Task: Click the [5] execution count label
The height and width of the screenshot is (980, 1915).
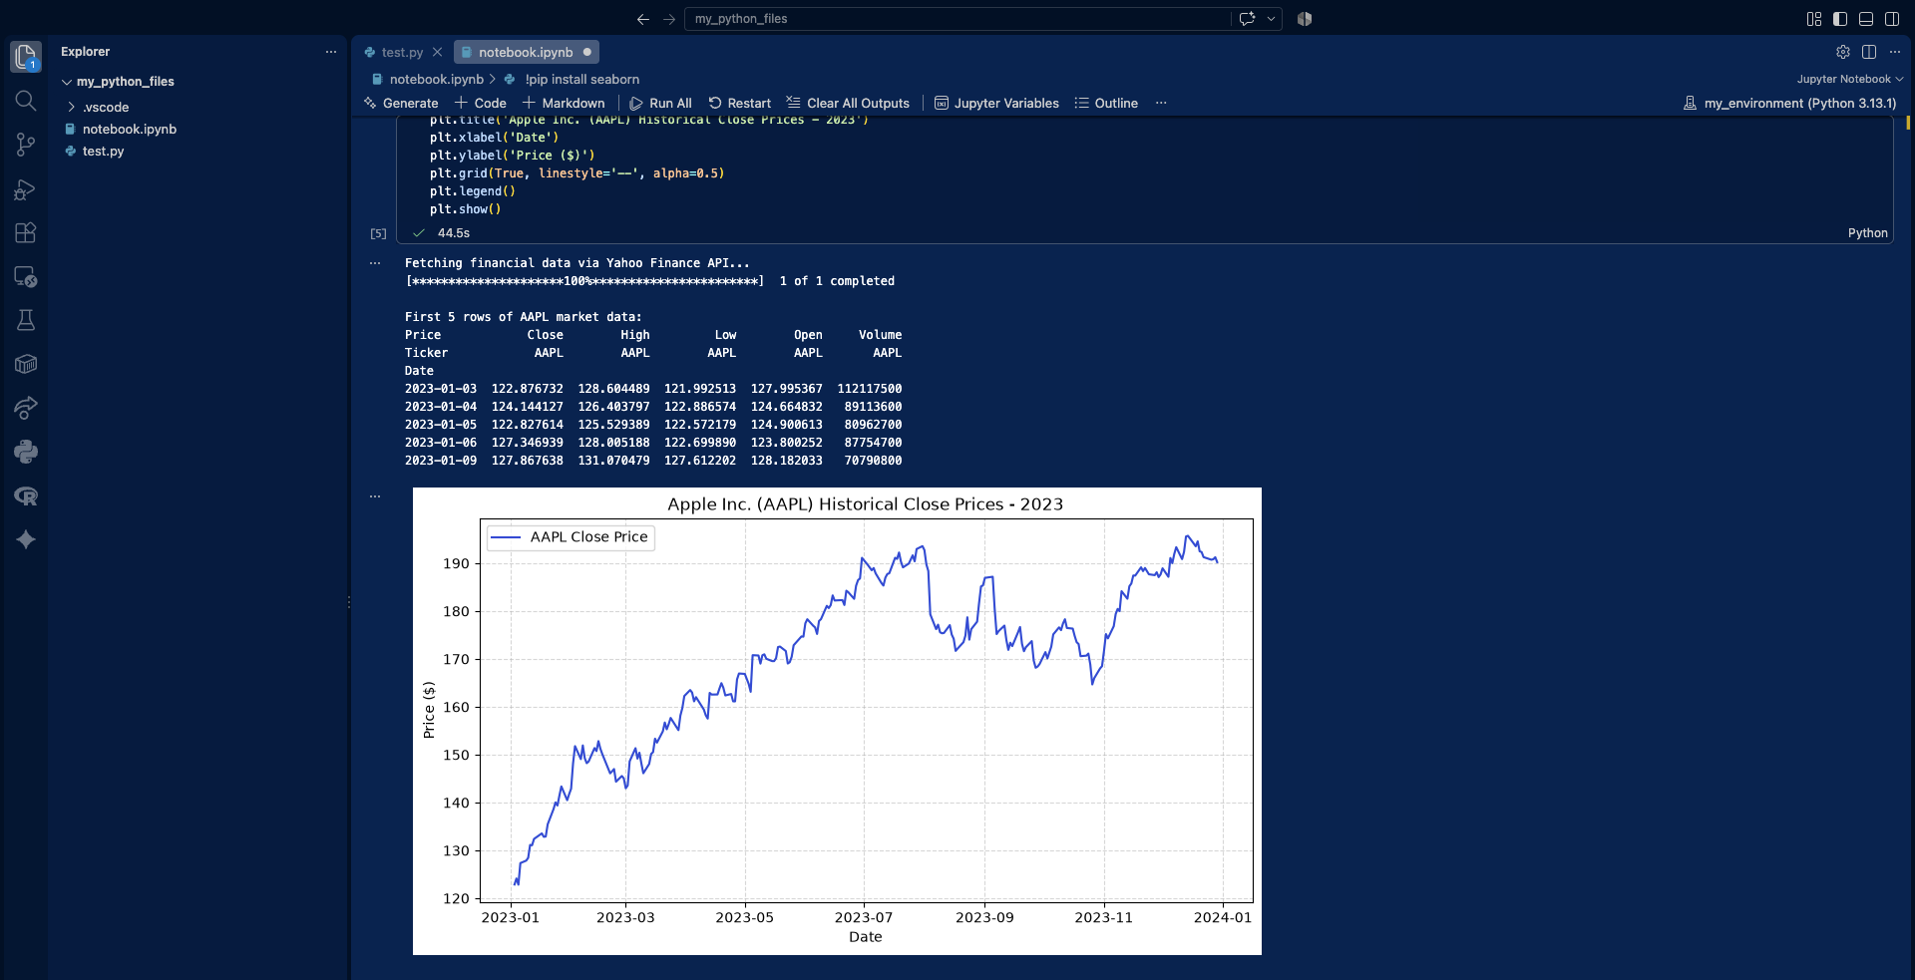Action: 378,233
